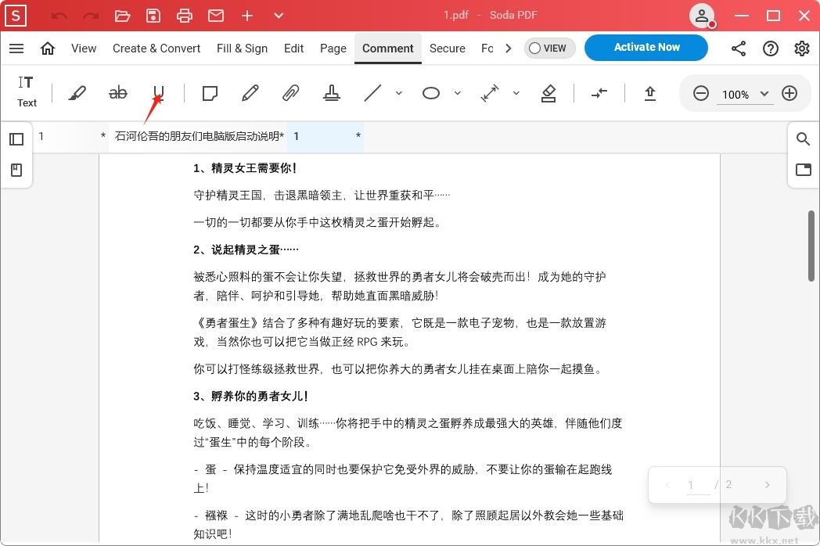The width and height of the screenshot is (820, 546).
Task: Select the Highlight tool
Action: click(77, 93)
